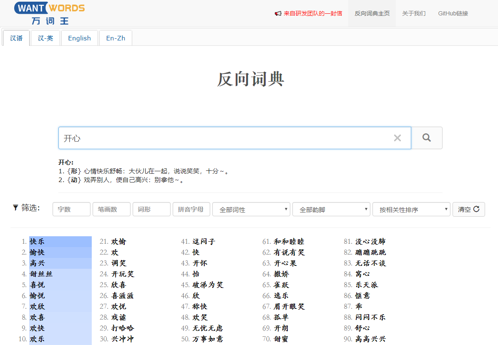The width and height of the screenshot is (498, 345).
Task: Select result word 有说有笑
Action: [x=289, y=252]
